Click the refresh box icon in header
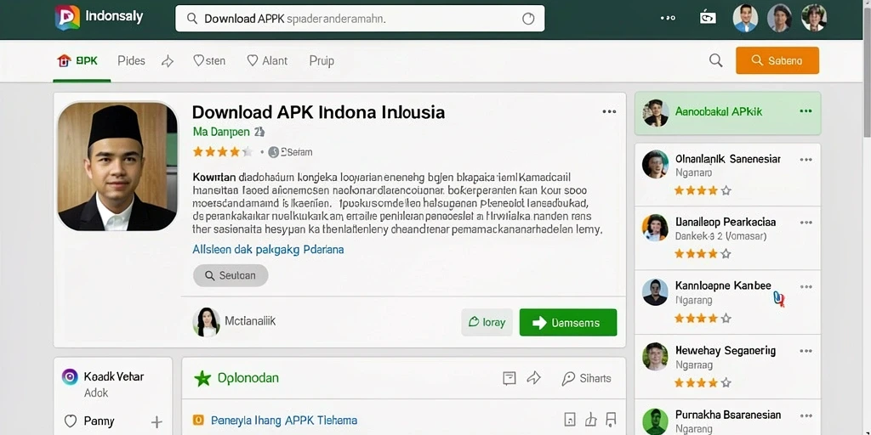Screen dimensions: 871x435 [707, 18]
